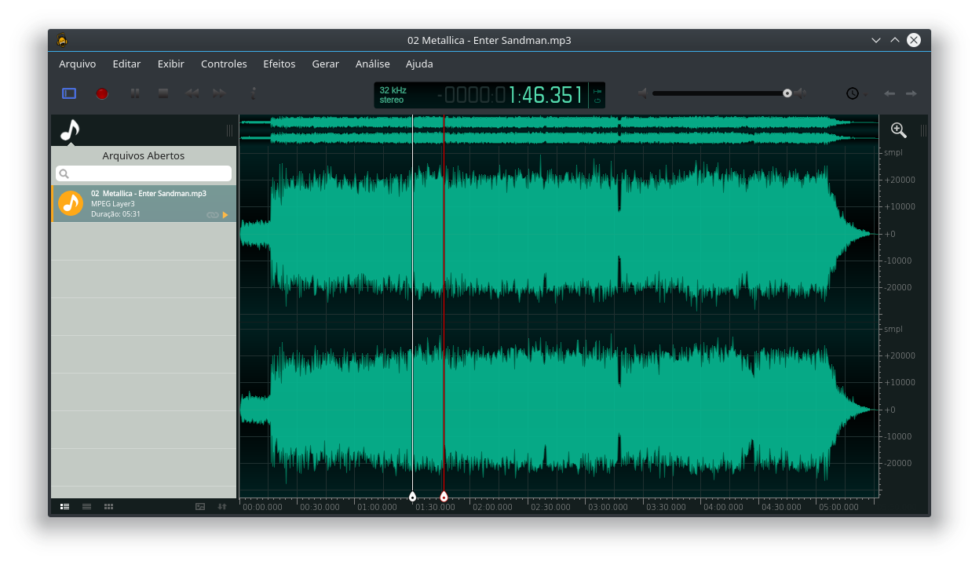Viewport: 979px width, 565px height.
Task: Click the Fast-forward button in toolbar
Action: [219, 93]
